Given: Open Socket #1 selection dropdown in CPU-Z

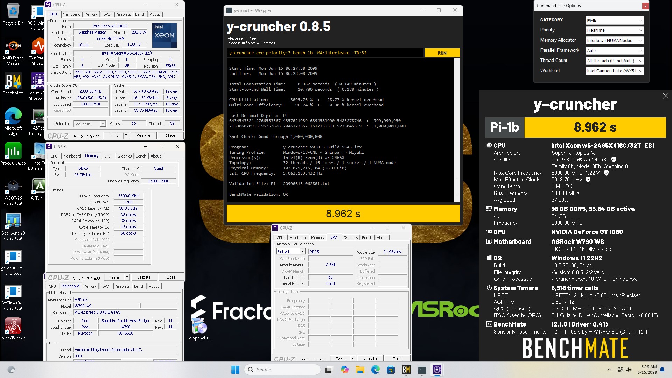Looking at the screenshot, I should (90, 124).
